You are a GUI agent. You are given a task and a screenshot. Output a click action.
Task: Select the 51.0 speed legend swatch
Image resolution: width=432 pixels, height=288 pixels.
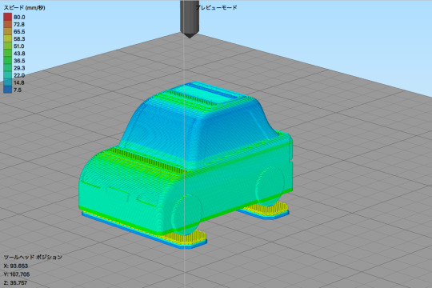click(8, 46)
